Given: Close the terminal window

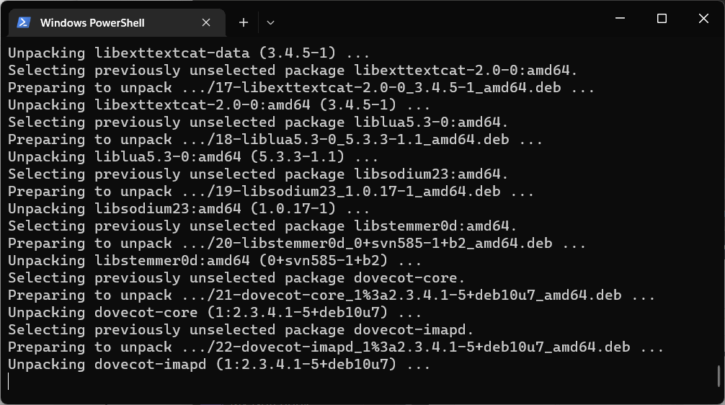Looking at the screenshot, I should [x=703, y=19].
